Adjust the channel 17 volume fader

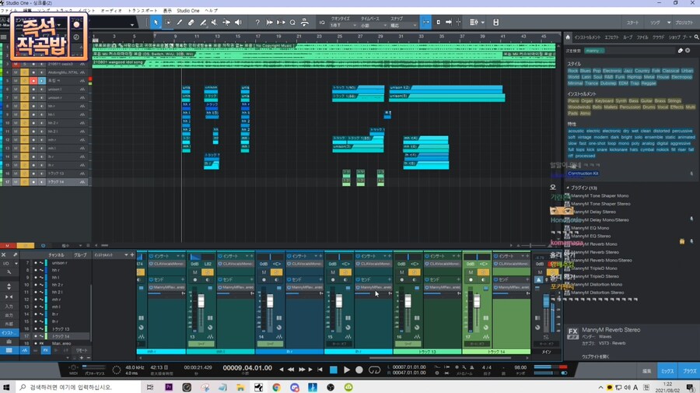click(x=477, y=301)
